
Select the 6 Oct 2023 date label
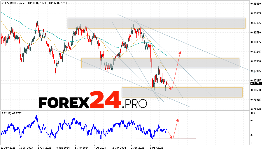point(45,148)
